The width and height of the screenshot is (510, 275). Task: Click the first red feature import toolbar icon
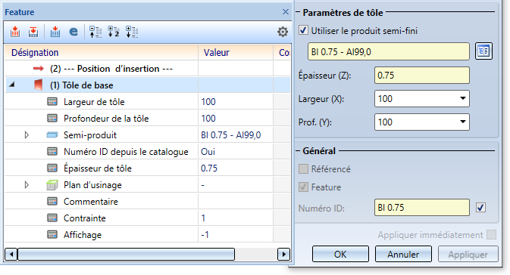point(15,32)
